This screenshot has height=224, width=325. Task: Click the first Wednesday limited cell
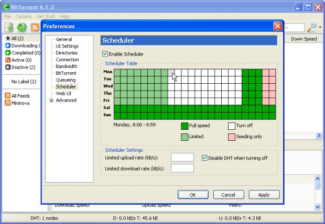[x=117, y=87]
